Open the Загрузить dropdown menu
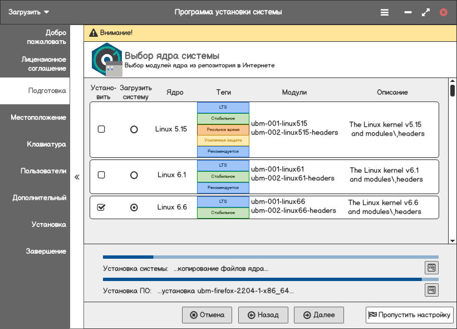Image resolution: width=457 pixels, height=329 pixels. (29, 12)
